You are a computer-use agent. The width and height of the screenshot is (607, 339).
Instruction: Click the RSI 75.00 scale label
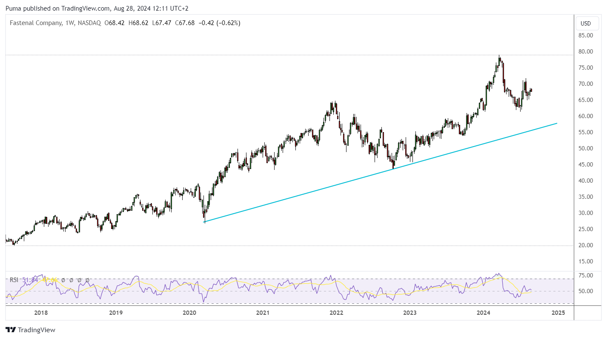(x=586, y=275)
